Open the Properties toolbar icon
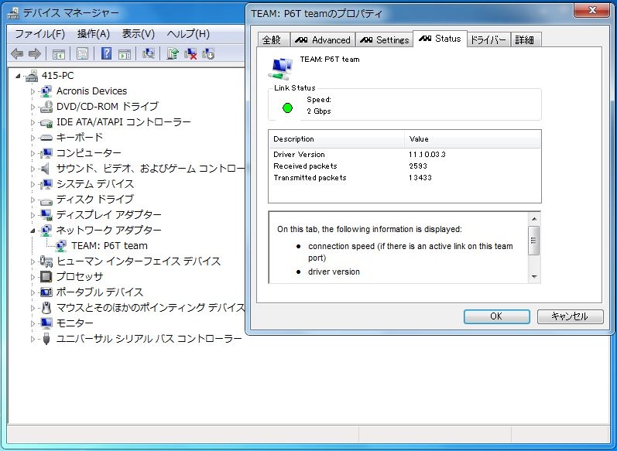617x451 pixels. [82, 53]
